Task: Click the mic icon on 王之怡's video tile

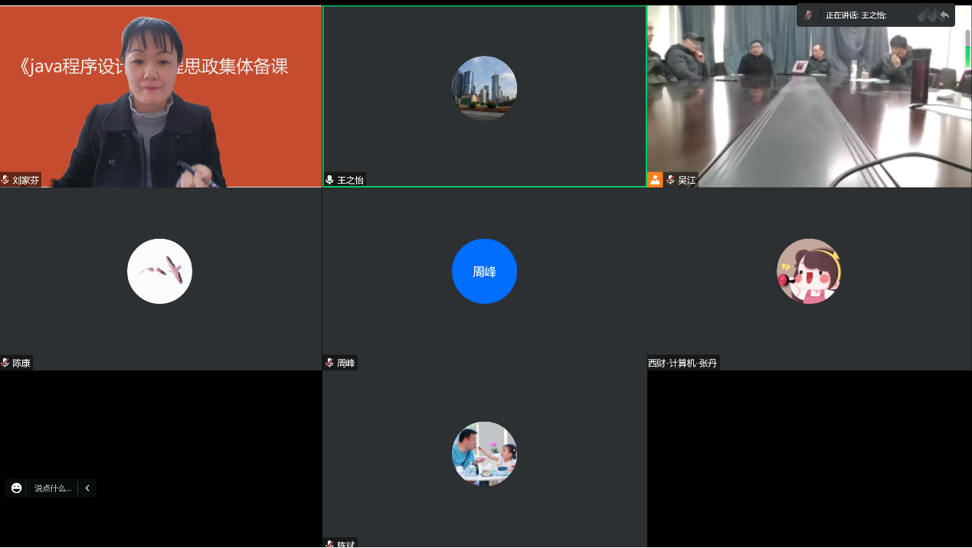Action: (x=329, y=179)
